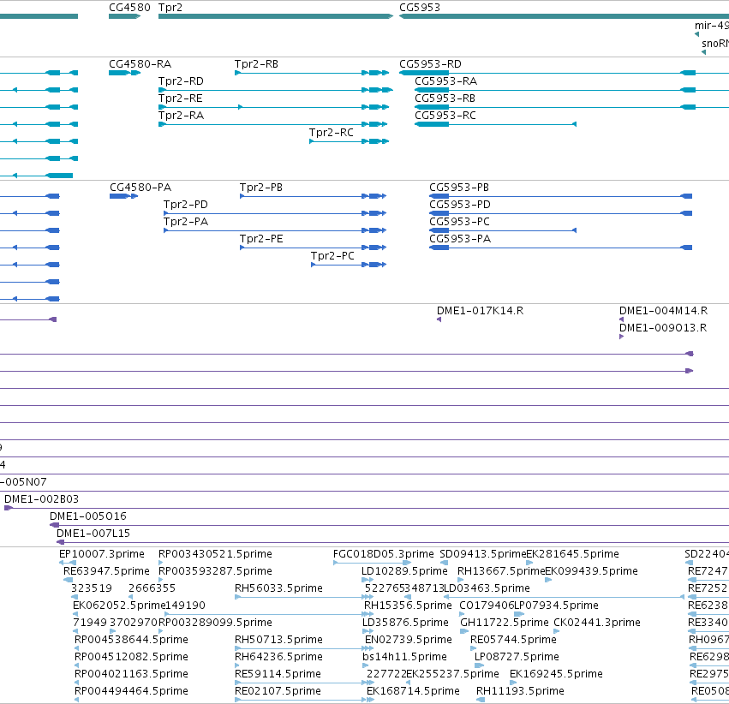Screen dimensions: 729x704
Task: Click the Tpr2-RC transcript label
Action: 332,133
